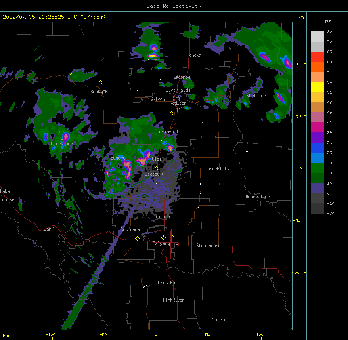Click the Didsbury town label
This screenshot has height=340, width=348.
(155, 174)
